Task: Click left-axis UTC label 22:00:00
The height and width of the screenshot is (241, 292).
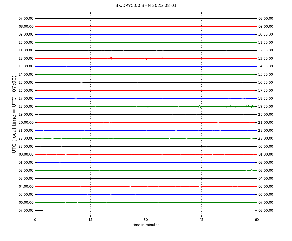Action: (x=26, y=139)
